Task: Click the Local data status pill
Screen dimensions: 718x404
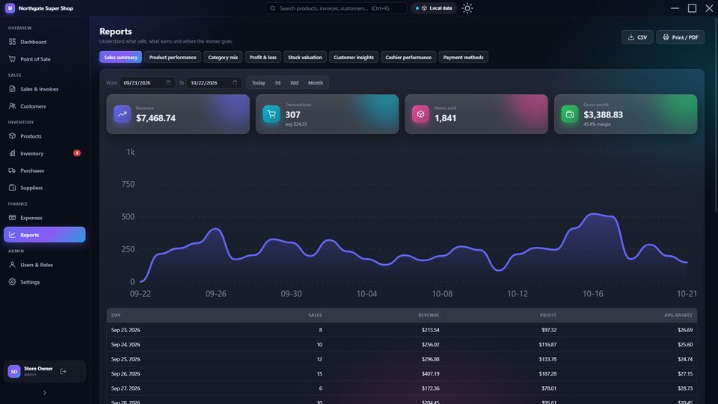Action: [434, 8]
